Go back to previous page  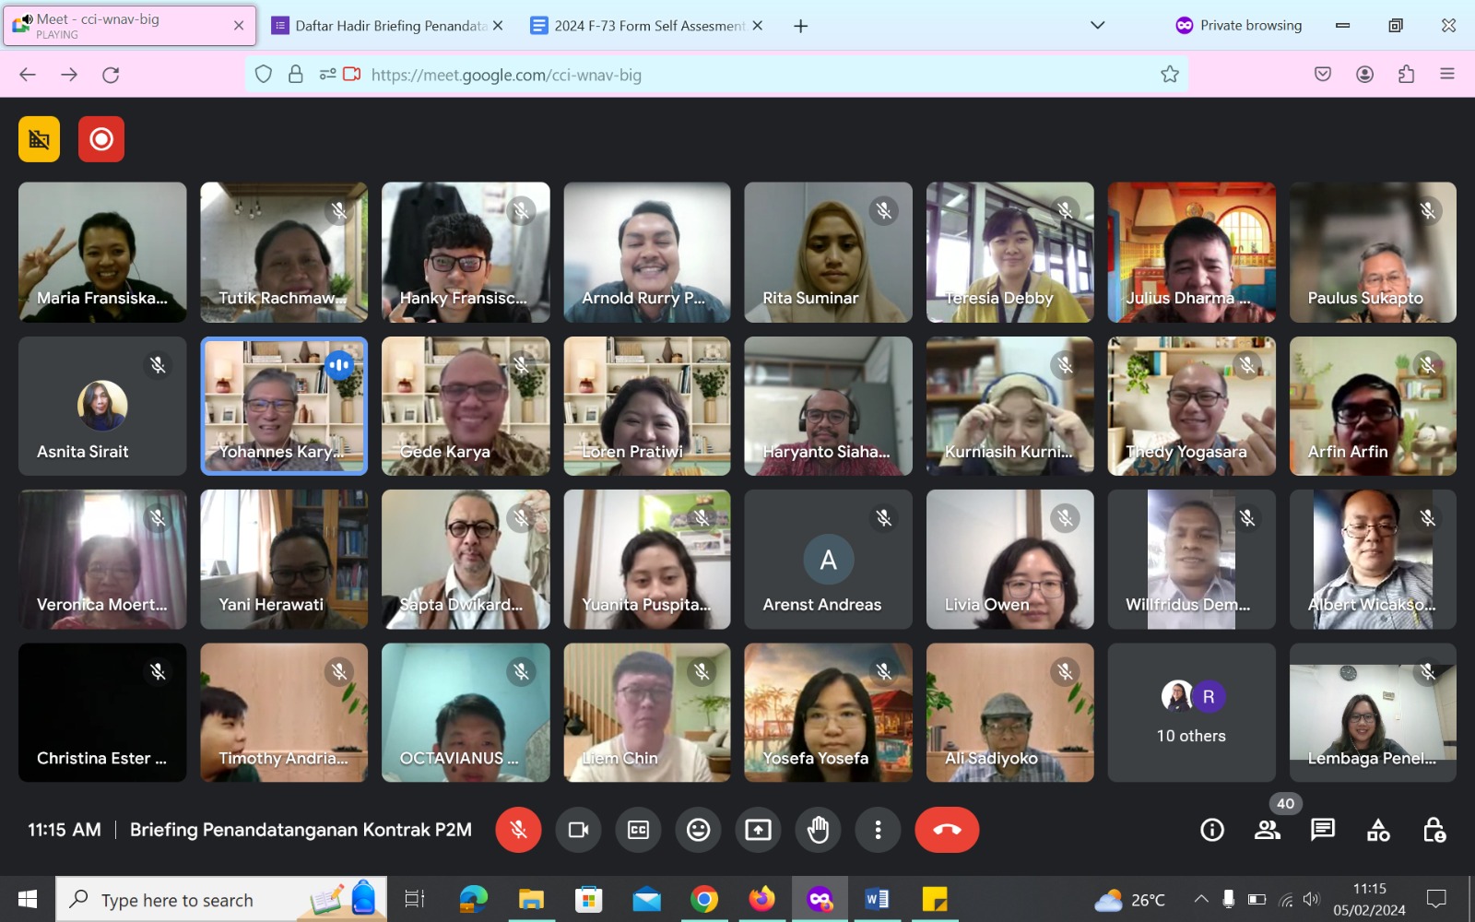pyautogui.click(x=28, y=75)
